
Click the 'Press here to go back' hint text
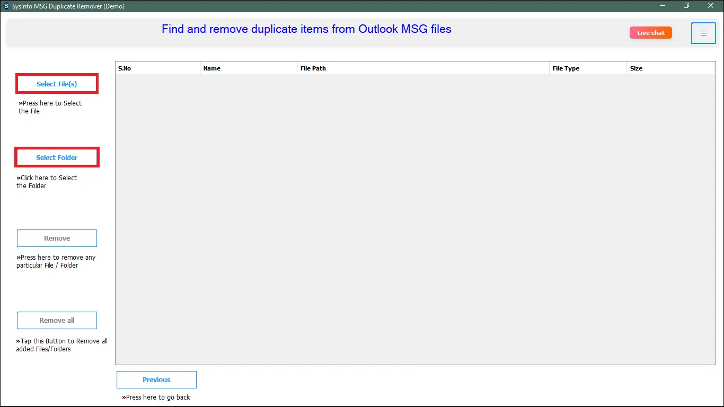[156, 397]
